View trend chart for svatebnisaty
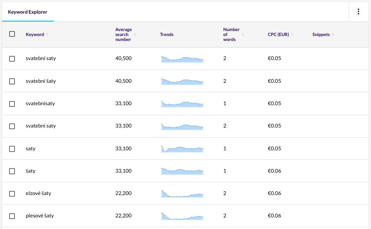This screenshot has width=371, height=229. [x=182, y=104]
